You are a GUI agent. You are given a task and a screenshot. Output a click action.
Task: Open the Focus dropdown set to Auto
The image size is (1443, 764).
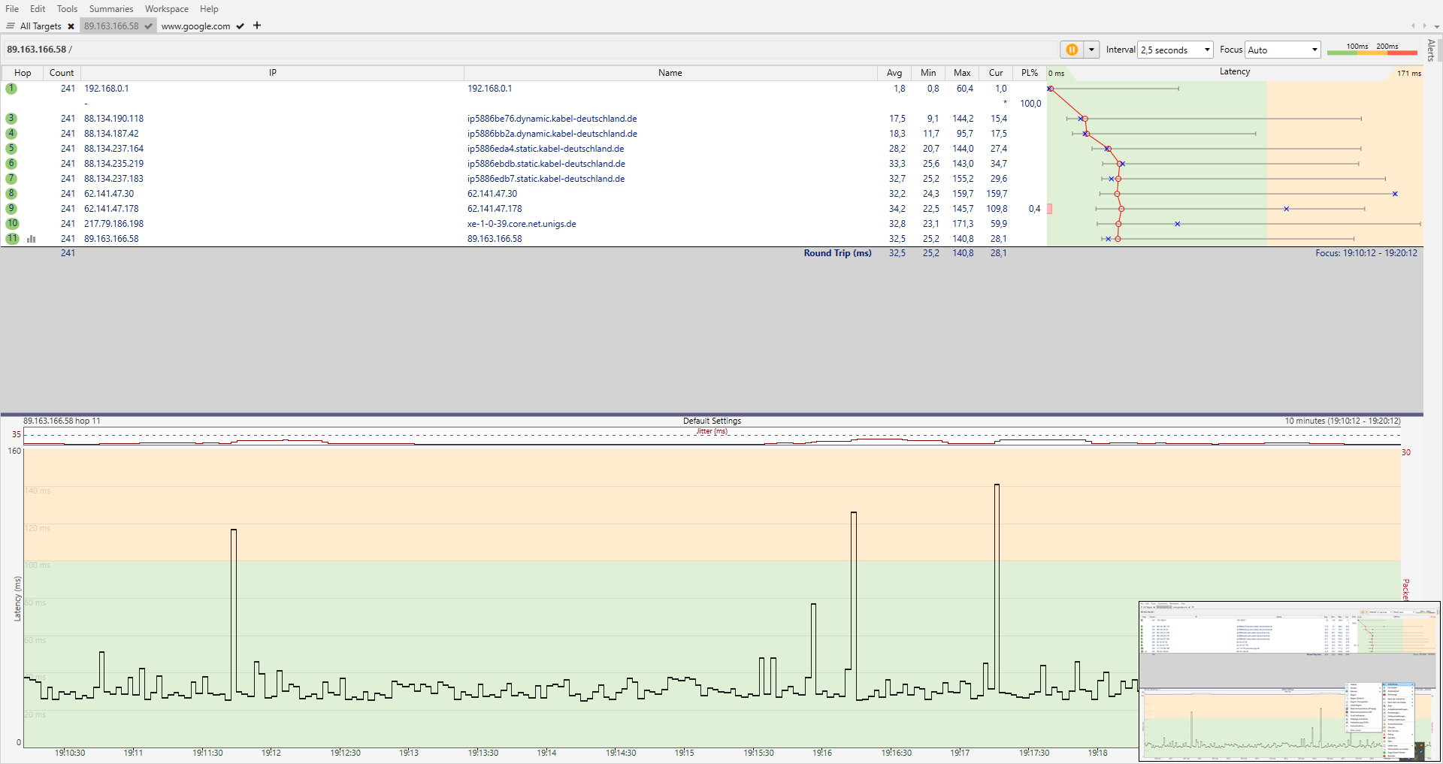pos(1282,50)
